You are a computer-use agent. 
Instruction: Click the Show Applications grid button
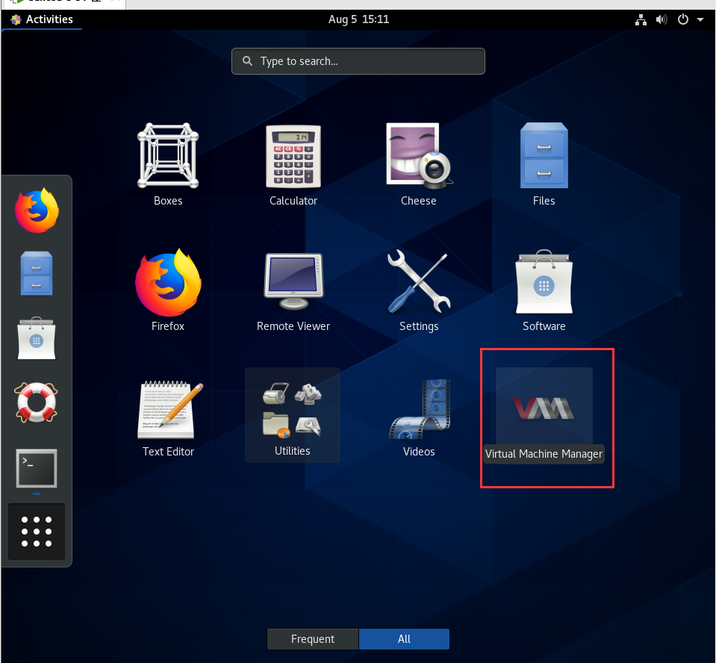click(37, 532)
